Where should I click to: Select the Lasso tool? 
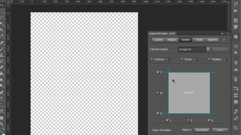tap(2, 18)
